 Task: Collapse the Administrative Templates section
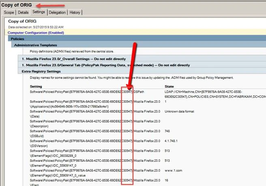tap(36, 45)
